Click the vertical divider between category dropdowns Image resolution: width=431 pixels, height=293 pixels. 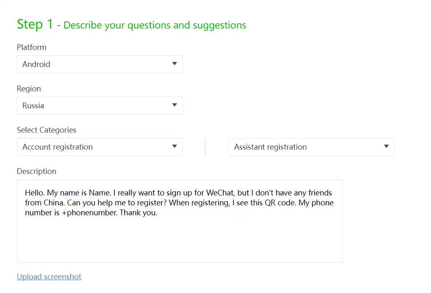tap(205, 147)
